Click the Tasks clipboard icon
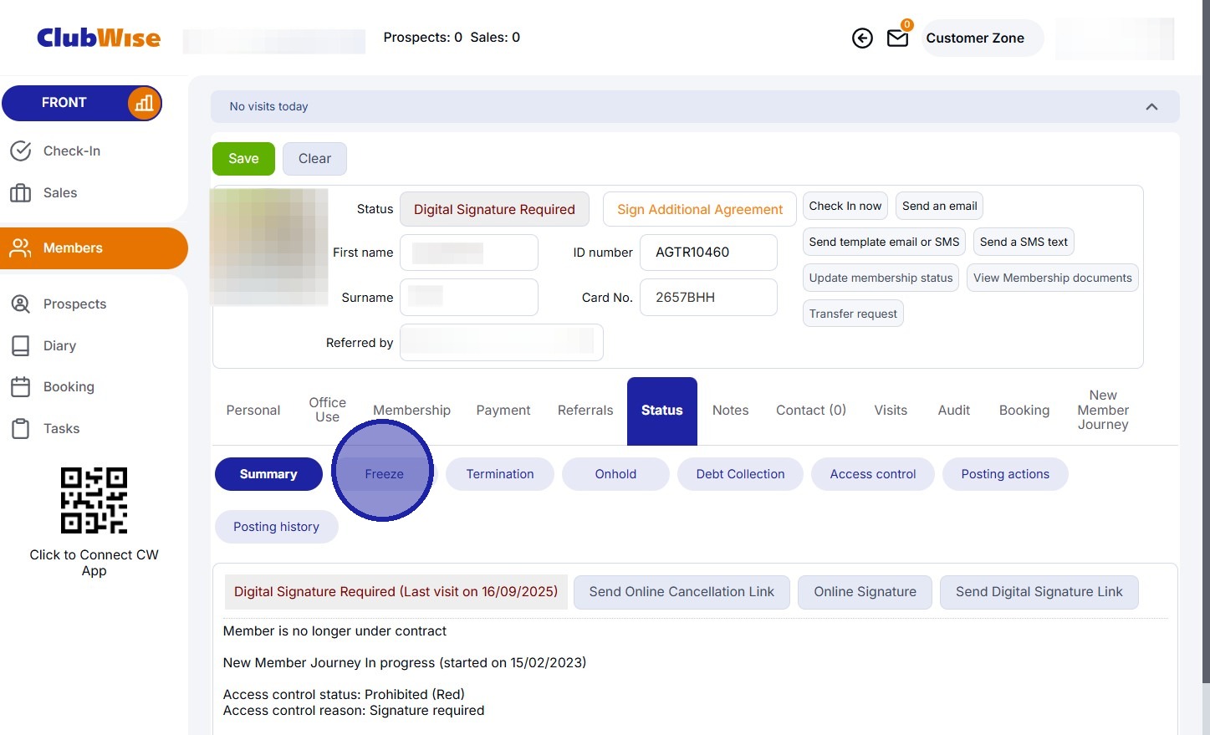 coord(20,429)
